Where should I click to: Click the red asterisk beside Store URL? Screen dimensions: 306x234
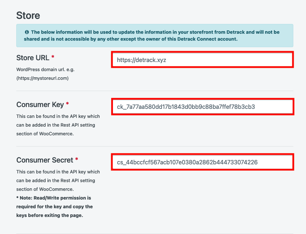[x=53, y=57]
